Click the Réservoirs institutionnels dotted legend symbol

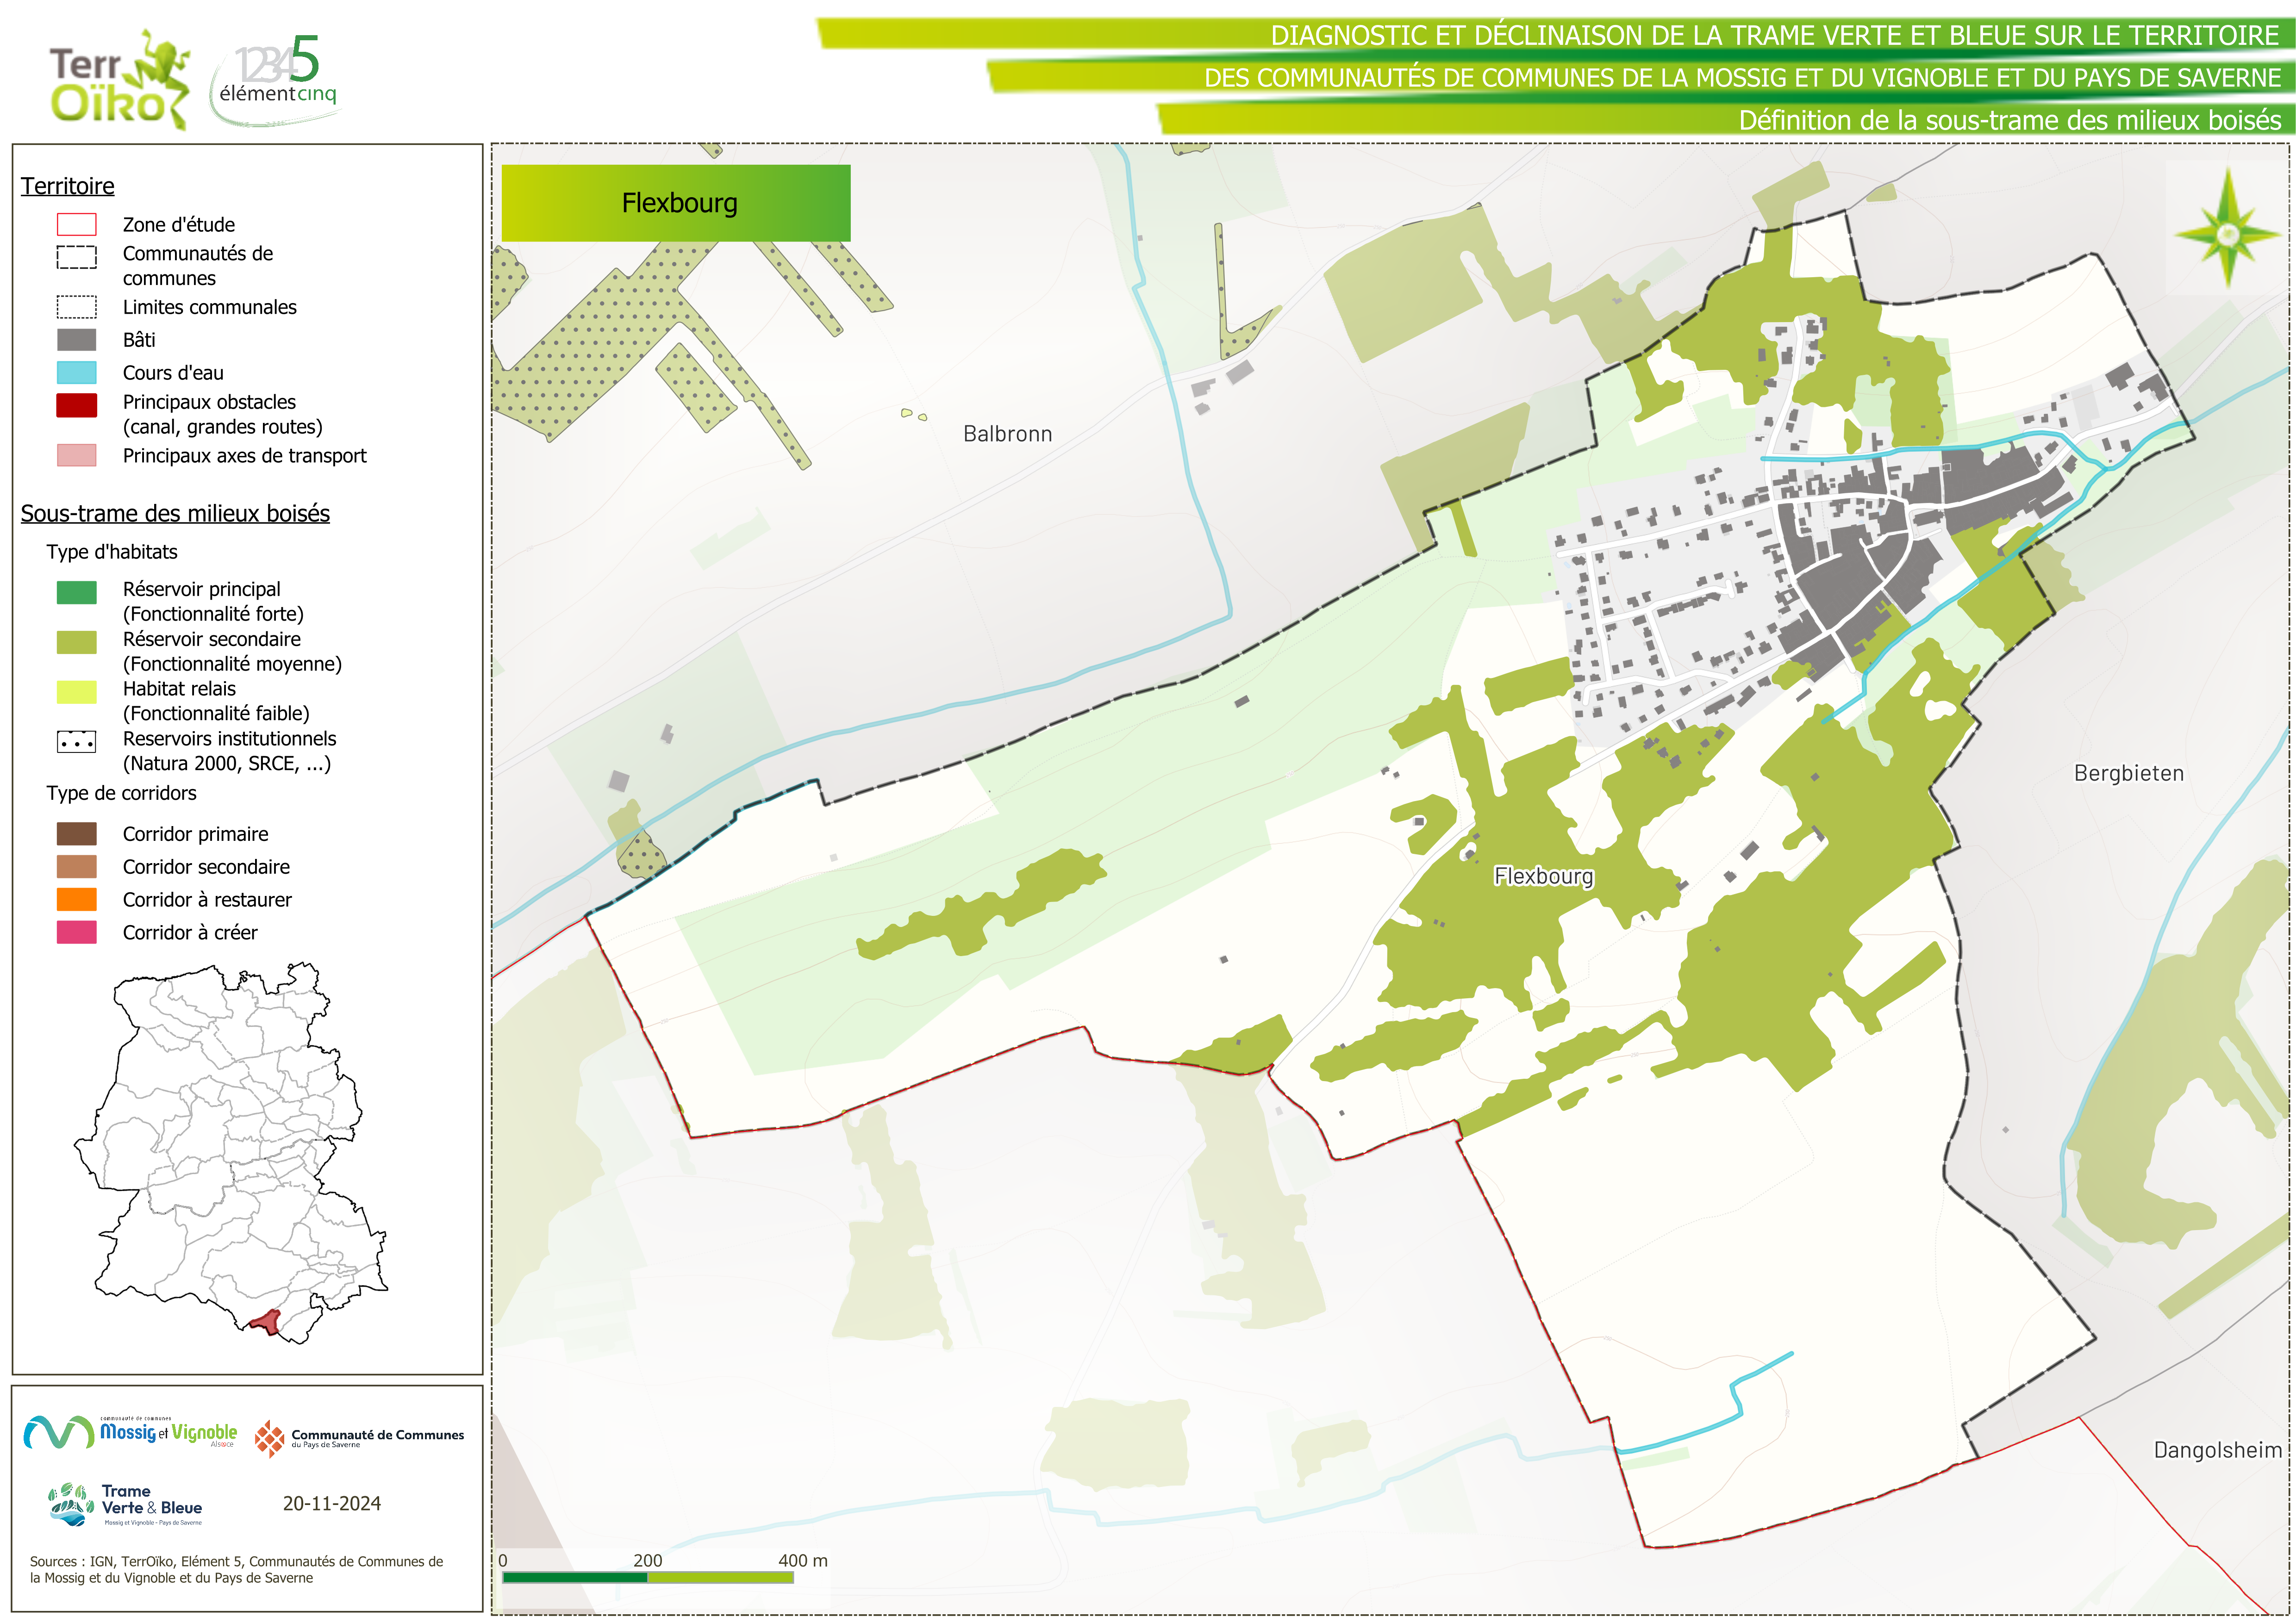(77, 742)
